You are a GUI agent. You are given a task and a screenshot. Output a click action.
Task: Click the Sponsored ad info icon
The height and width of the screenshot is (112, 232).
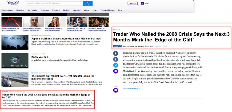point(40,54)
